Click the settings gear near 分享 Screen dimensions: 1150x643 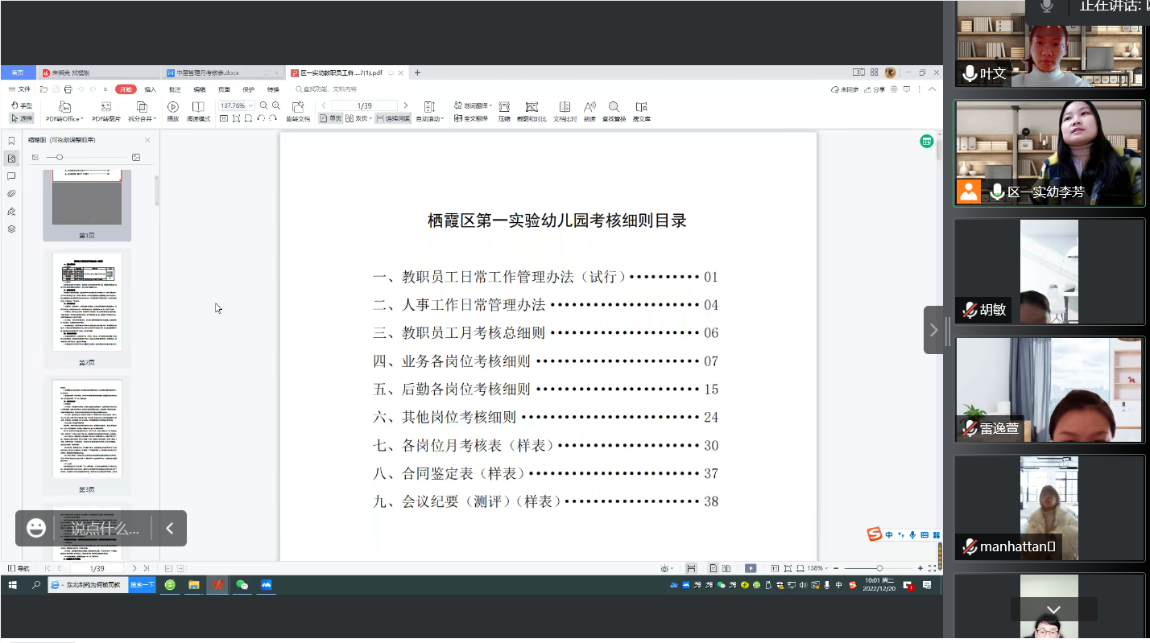tap(894, 89)
